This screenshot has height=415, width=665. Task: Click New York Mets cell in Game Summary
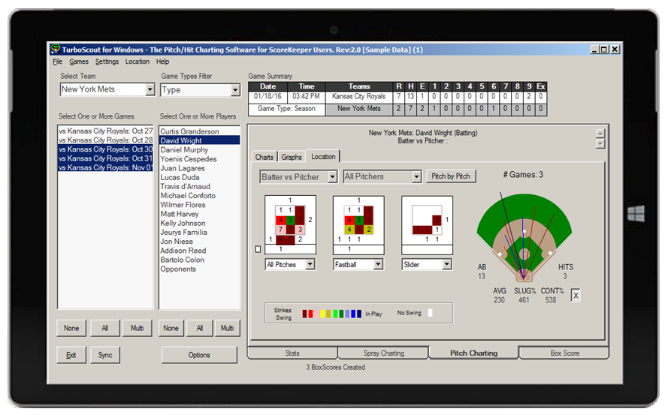pos(358,109)
